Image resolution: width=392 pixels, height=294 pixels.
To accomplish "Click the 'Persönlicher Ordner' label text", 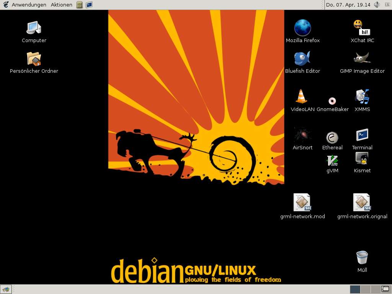I will (34, 71).
